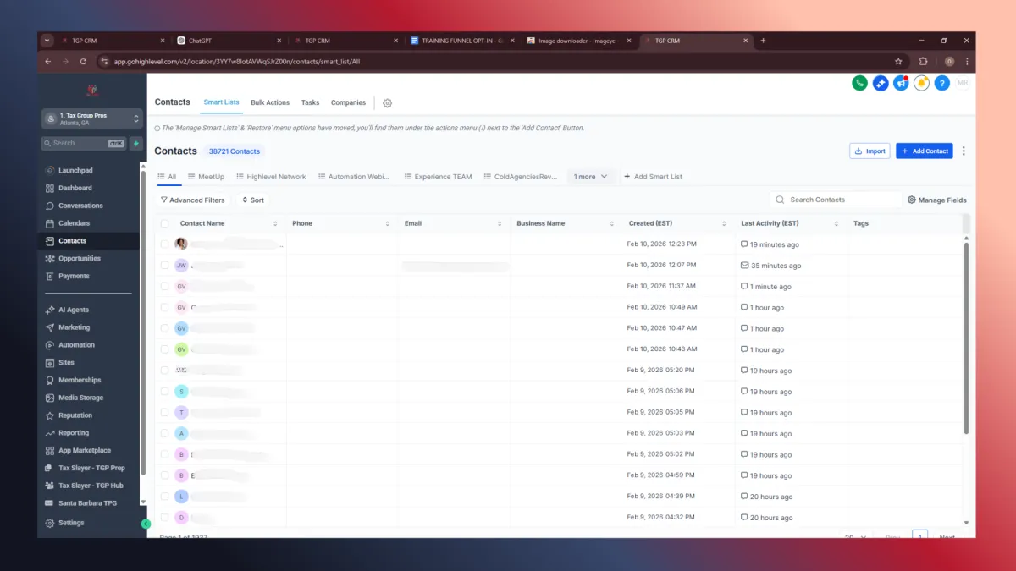Click the Contact Name column sort arrows

coord(275,223)
